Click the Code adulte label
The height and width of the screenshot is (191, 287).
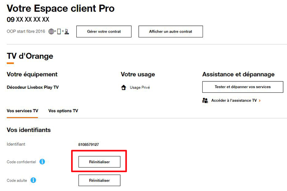(17, 181)
